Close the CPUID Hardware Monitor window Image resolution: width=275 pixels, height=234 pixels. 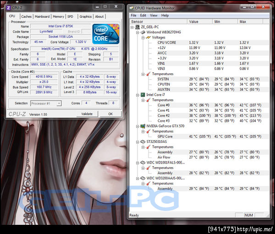pyautogui.click(x=263, y=7)
